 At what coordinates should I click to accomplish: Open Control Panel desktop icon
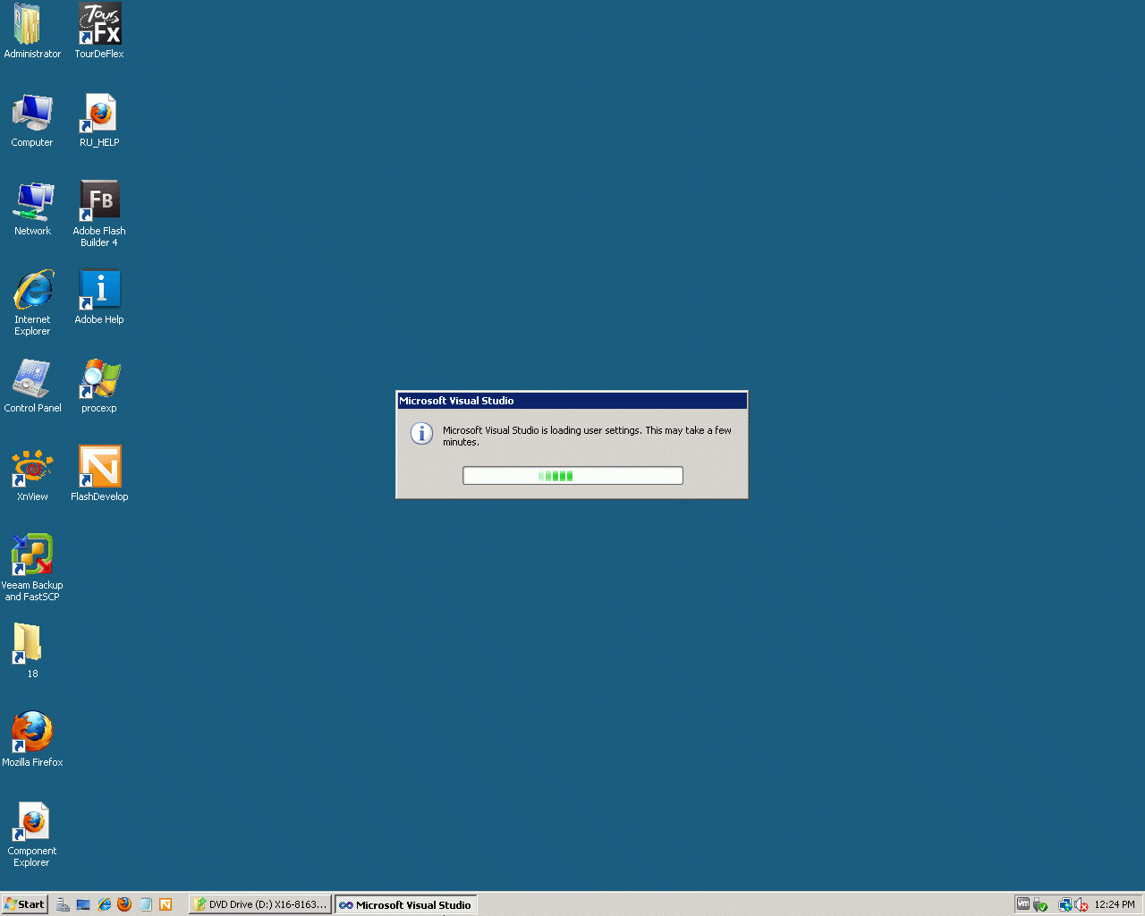pos(32,386)
